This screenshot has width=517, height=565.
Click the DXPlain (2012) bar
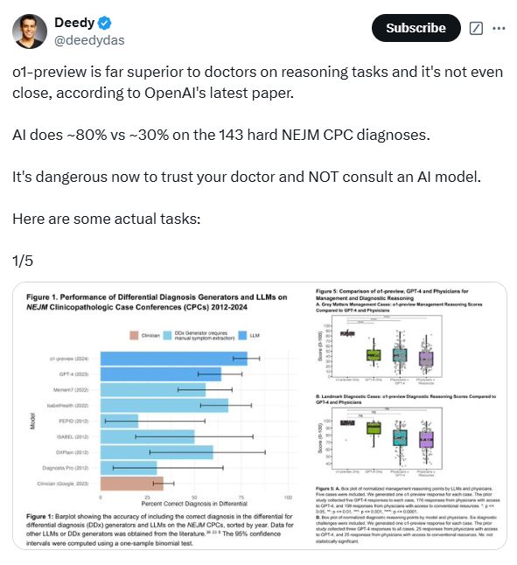click(x=157, y=452)
